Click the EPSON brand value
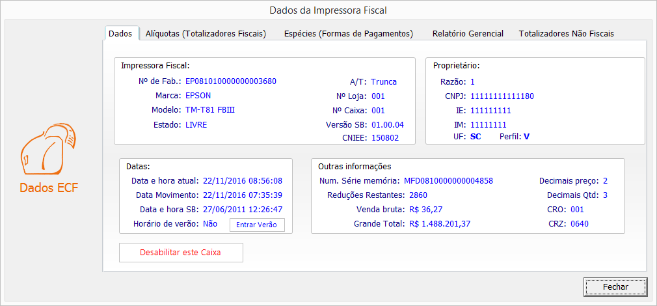 (198, 96)
